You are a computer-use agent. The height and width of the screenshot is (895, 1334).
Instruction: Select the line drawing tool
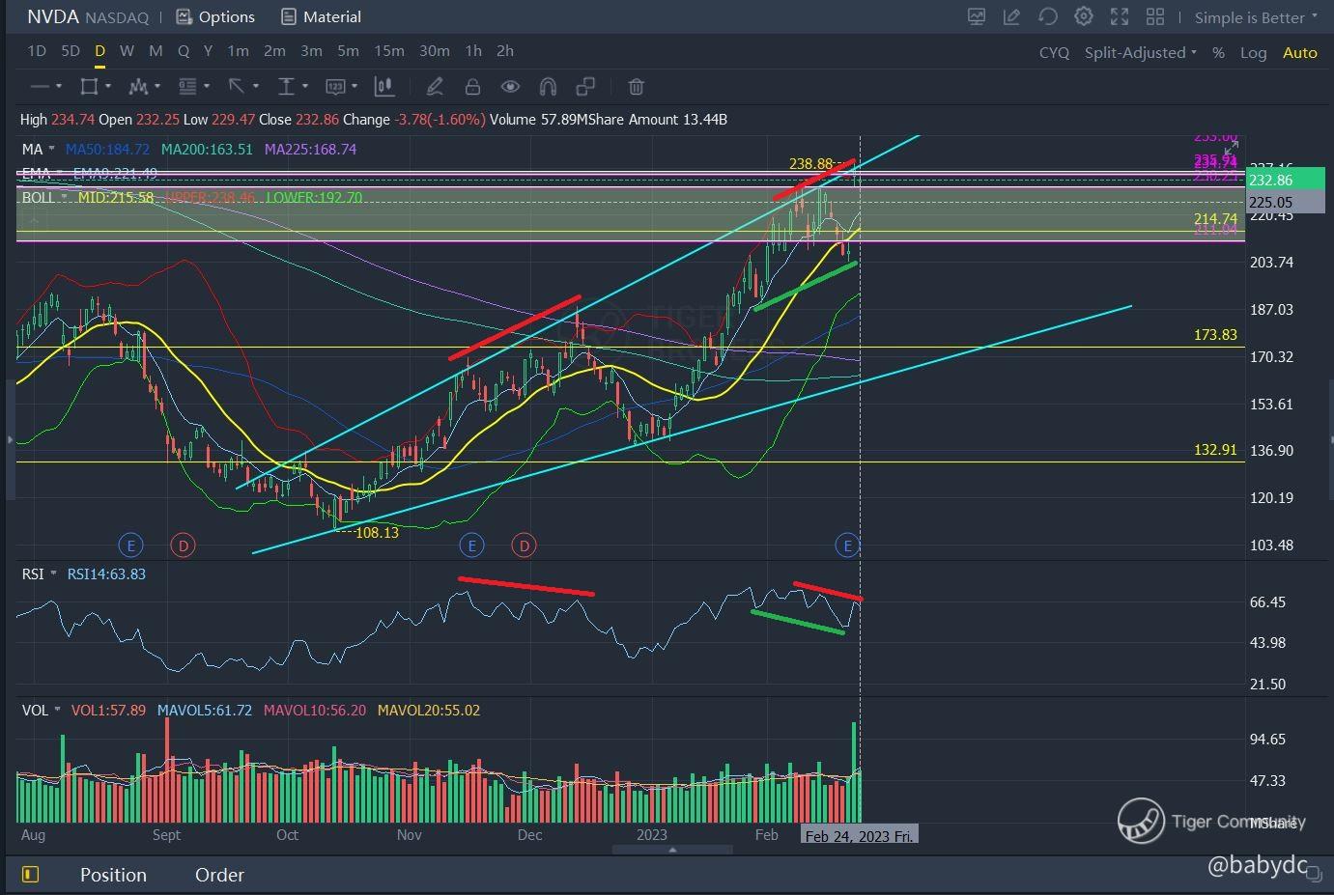[40, 87]
